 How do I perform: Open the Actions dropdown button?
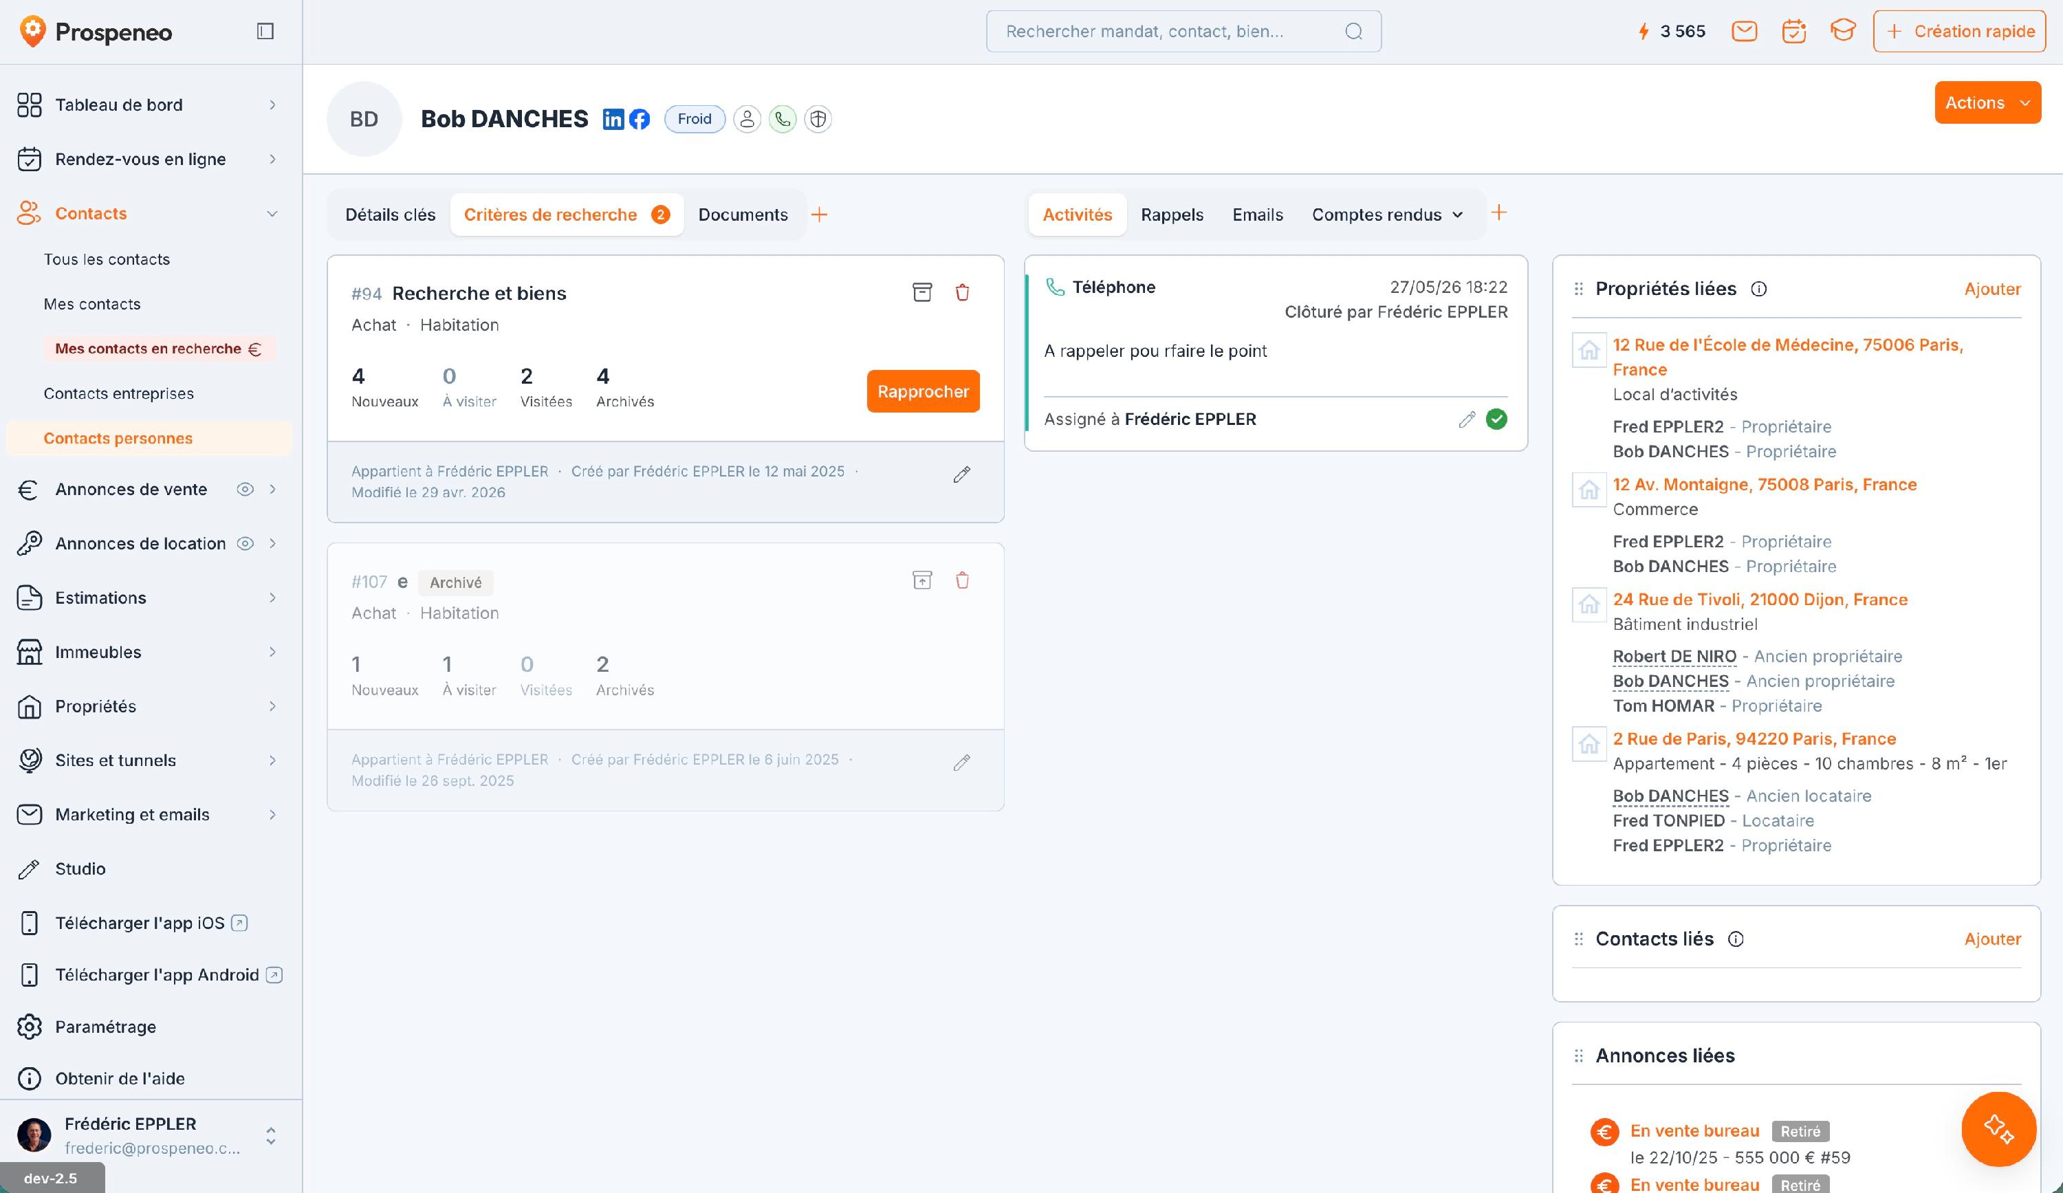pos(1987,102)
